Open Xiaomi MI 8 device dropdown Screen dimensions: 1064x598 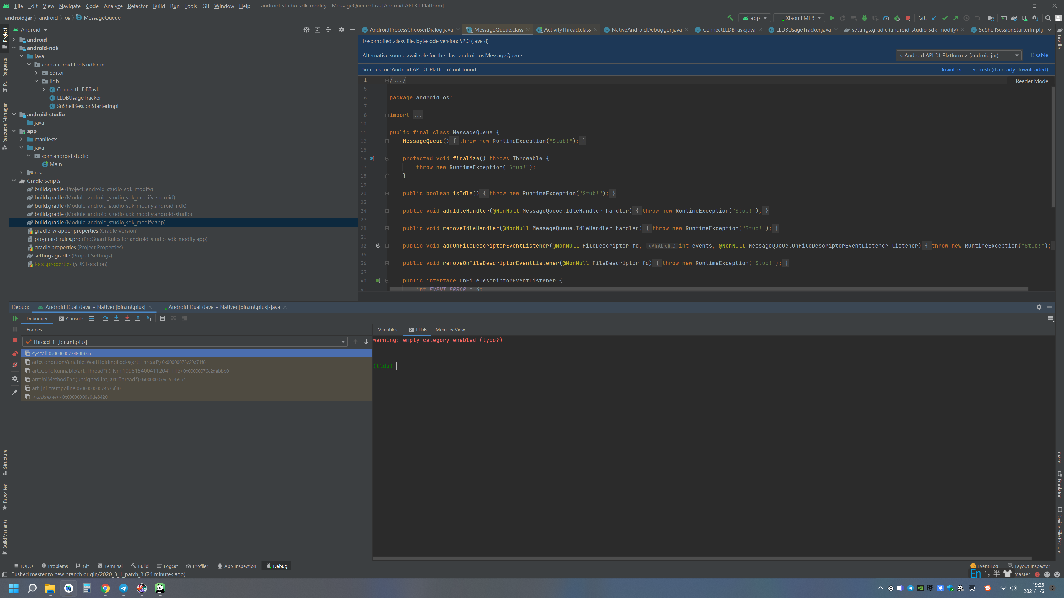pyautogui.click(x=799, y=18)
